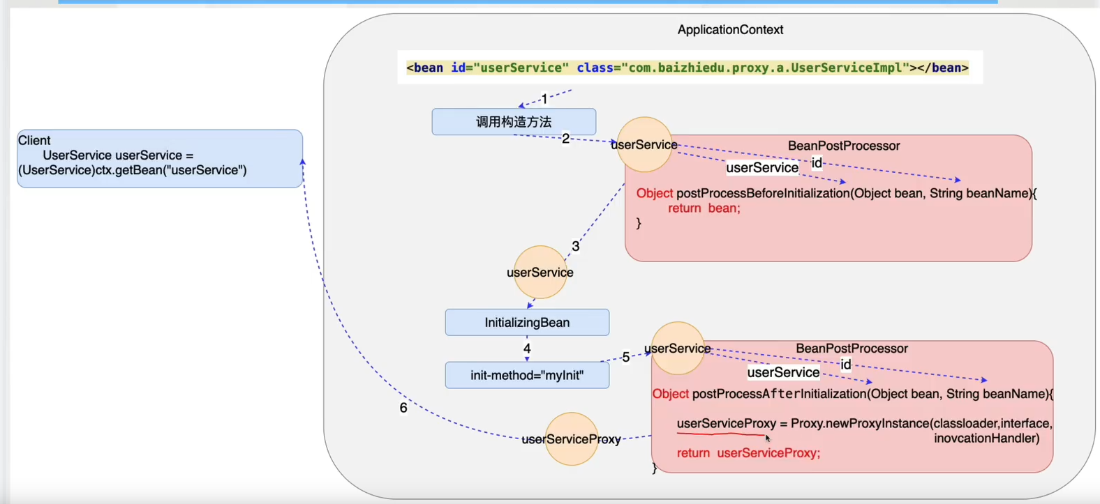This screenshot has height=504, width=1100.
Task: Click the white 'userService' label above postProcessBeforeInitialization
Action: coord(762,167)
